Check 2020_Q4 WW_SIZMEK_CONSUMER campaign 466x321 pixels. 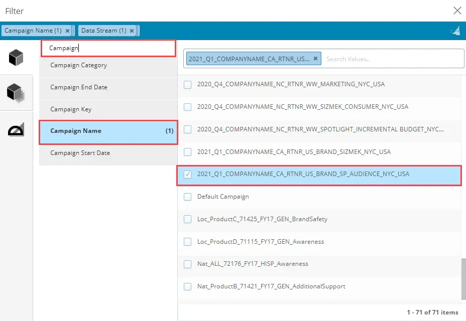click(x=187, y=107)
